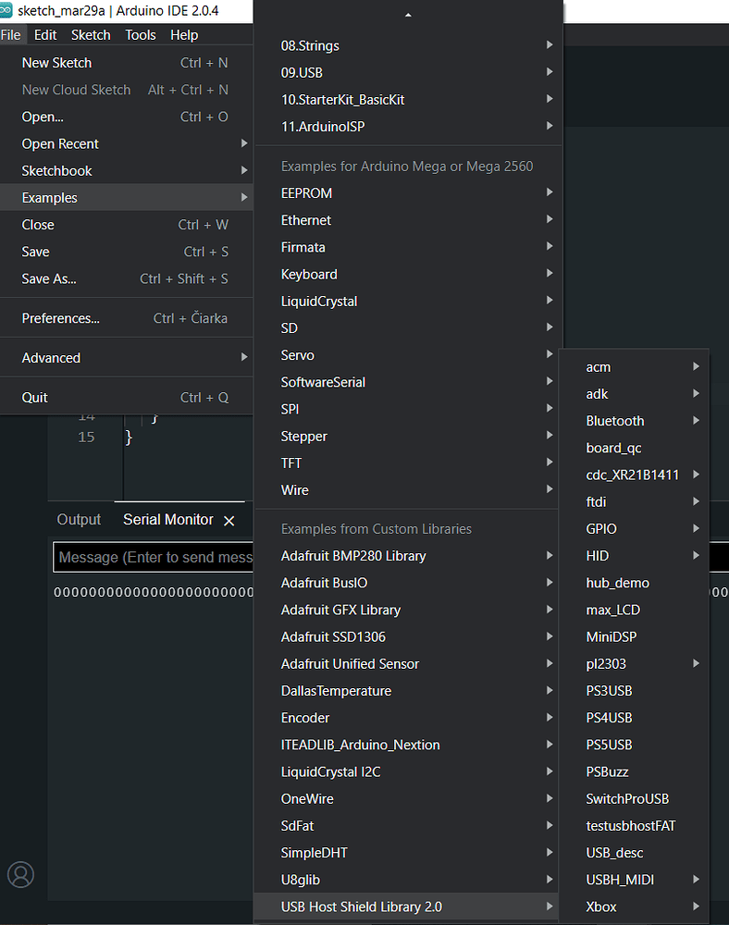Image resolution: width=729 pixels, height=925 pixels.
Task: Select the Xbox examples entry
Action: [x=600, y=906]
